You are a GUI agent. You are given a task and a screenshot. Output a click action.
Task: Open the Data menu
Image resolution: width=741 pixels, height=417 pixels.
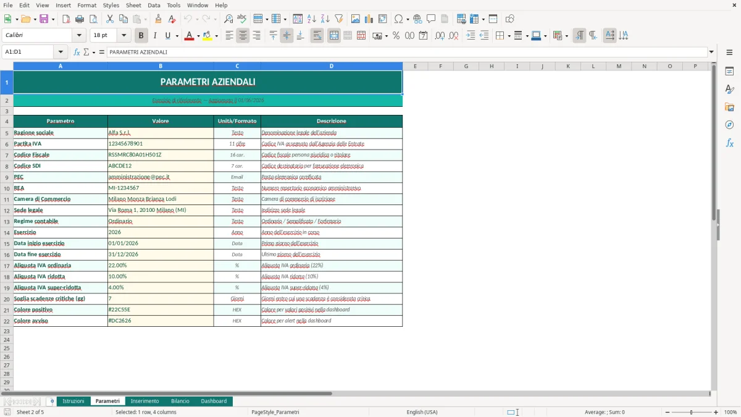(154, 5)
